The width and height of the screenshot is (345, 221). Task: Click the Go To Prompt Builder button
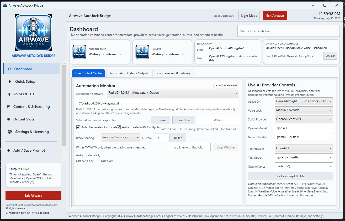(x=290, y=176)
